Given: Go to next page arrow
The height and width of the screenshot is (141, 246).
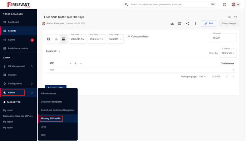Looking at the screenshot, I should click(233, 77).
